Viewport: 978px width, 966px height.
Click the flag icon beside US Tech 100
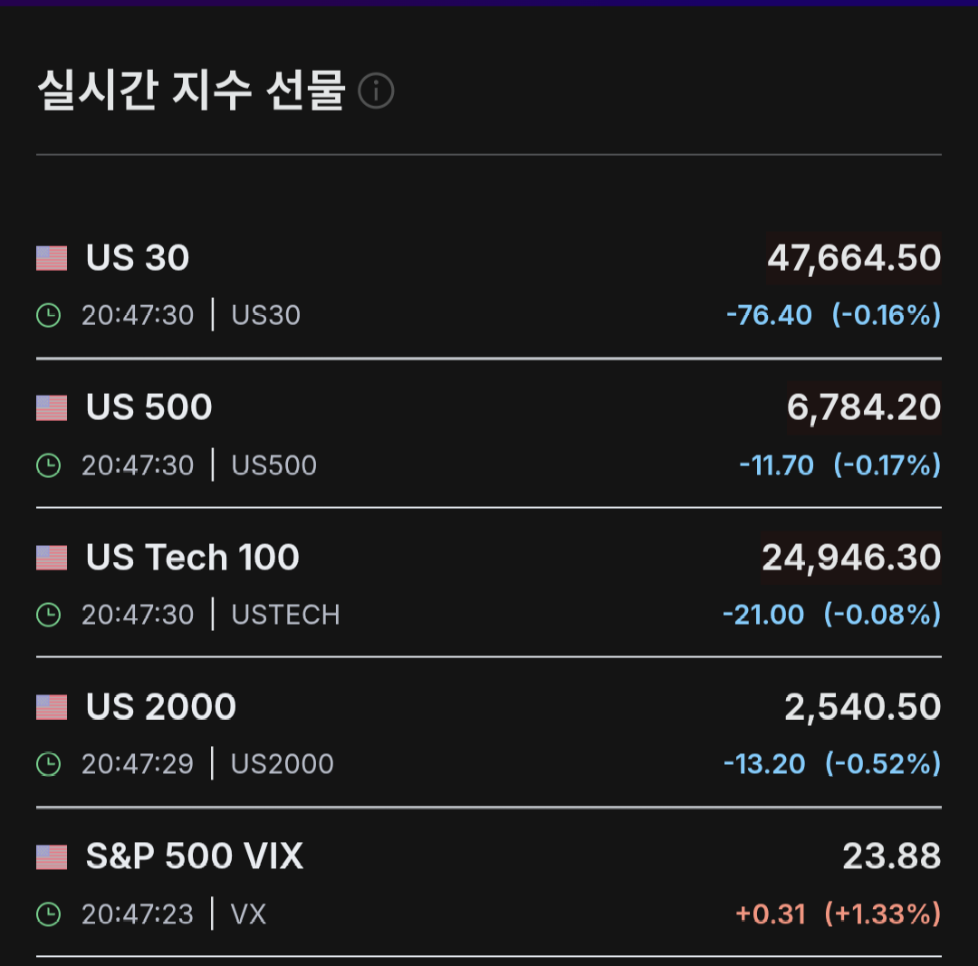[x=52, y=558]
